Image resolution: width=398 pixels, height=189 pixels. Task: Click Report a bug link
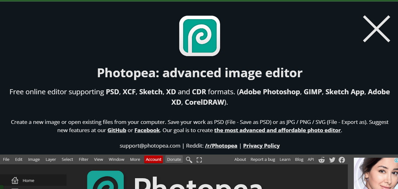point(263,160)
